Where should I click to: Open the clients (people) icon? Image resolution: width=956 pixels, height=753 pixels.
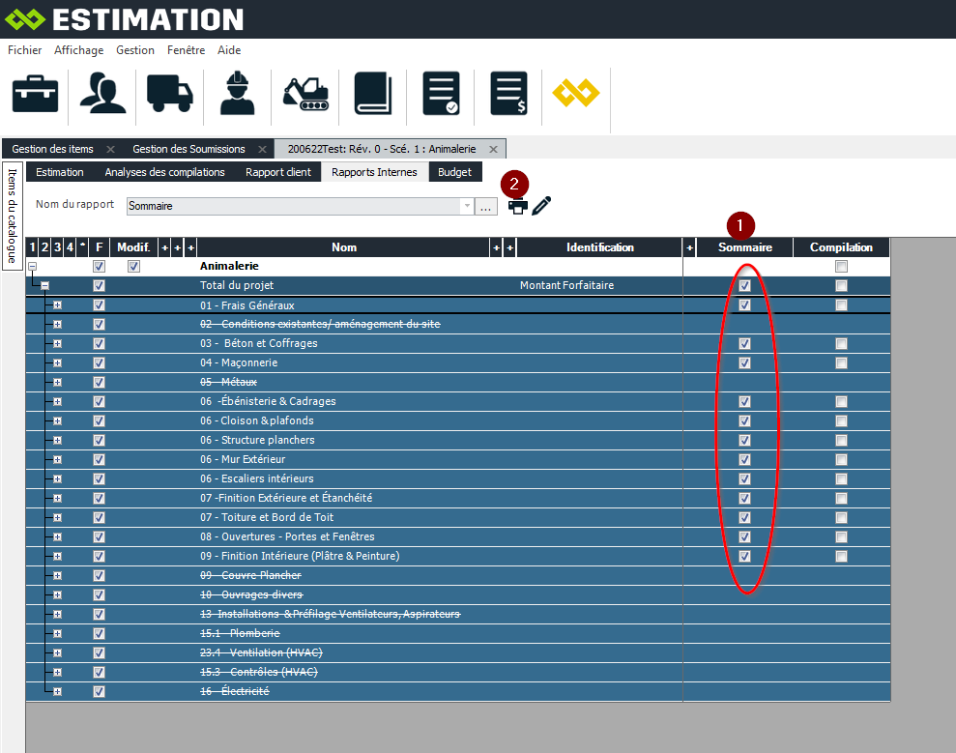coord(101,94)
